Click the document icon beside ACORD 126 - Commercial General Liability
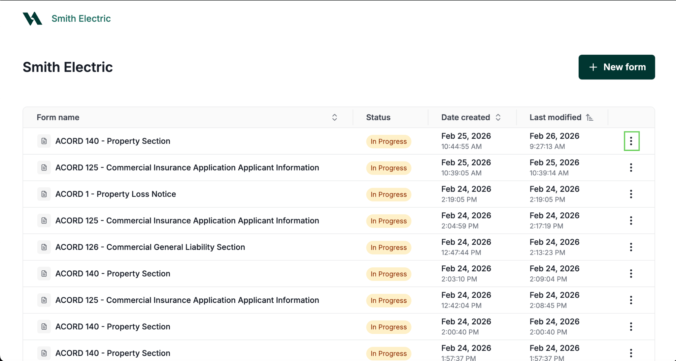This screenshot has width=676, height=361. (x=44, y=247)
